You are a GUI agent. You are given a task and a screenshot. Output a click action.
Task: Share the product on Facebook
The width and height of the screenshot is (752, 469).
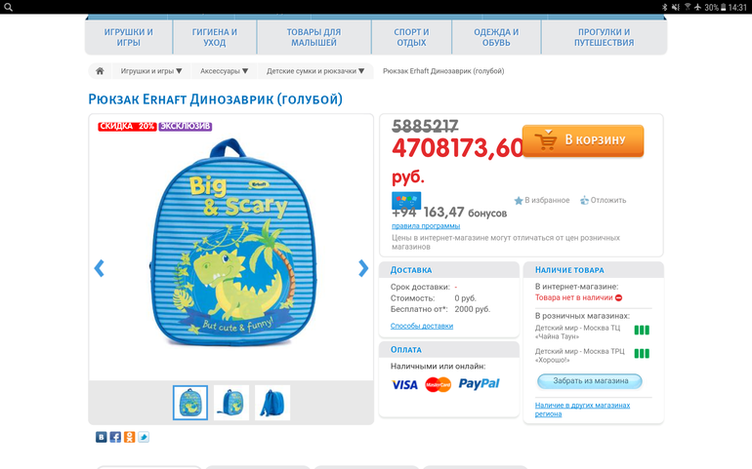click(115, 437)
